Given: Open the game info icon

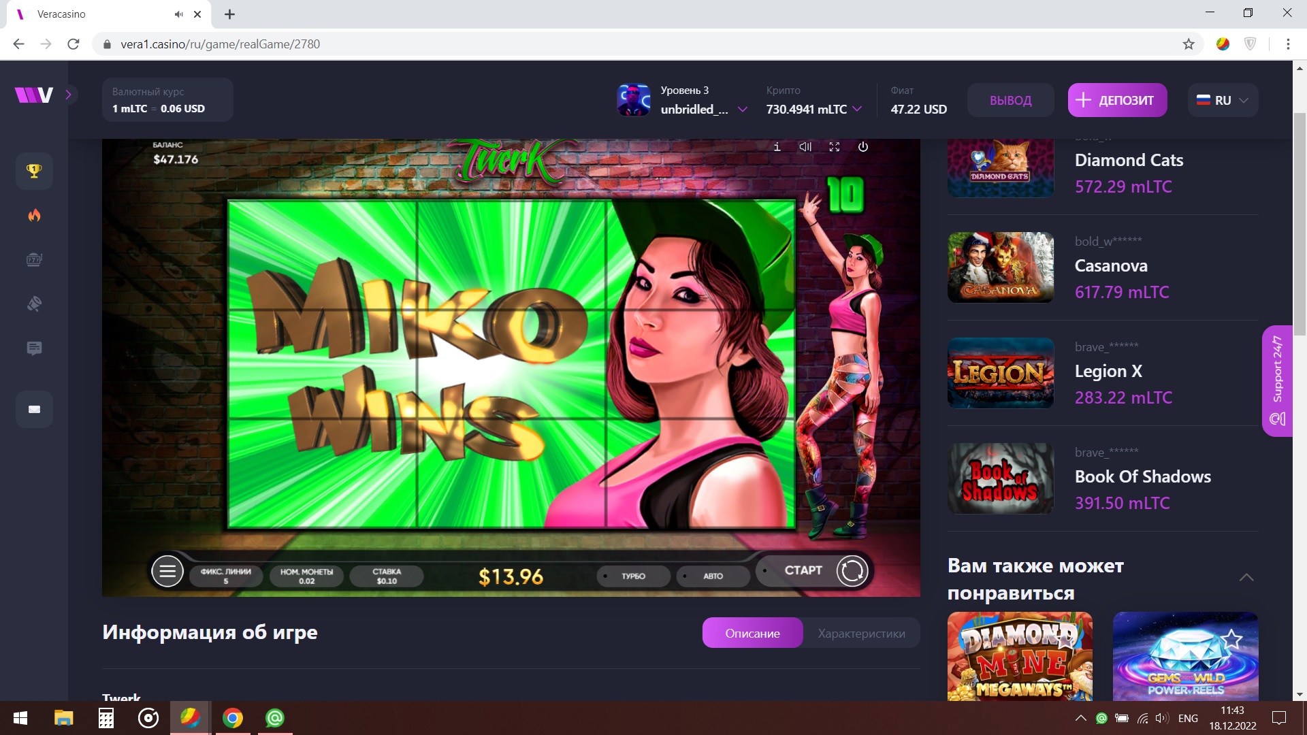Looking at the screenshot, I should [x=777, y=147].
